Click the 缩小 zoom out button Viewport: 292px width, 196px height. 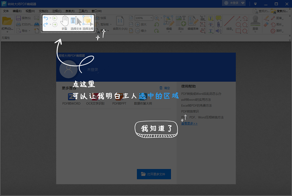coord(141,31)
